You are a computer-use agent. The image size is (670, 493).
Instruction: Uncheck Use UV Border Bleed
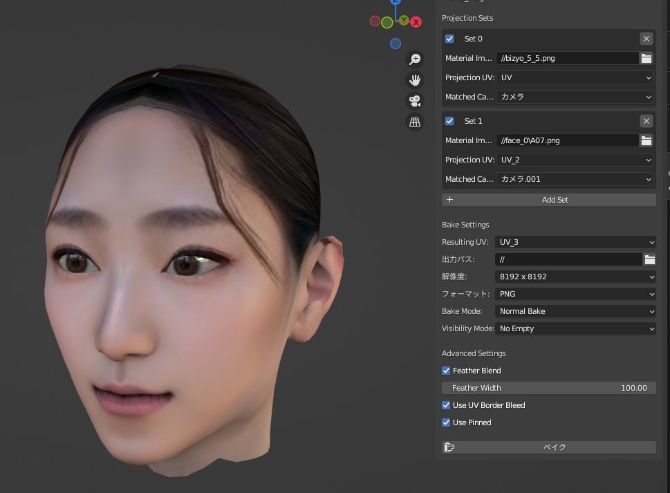pyautogui.click(x=446, y=405)
